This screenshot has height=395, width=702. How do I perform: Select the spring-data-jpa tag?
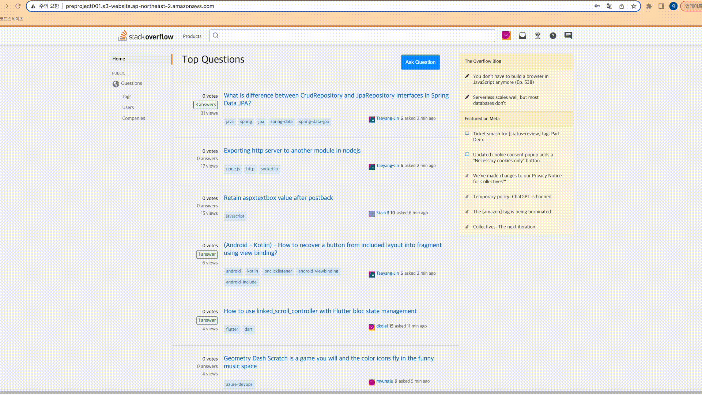[314, 121]
